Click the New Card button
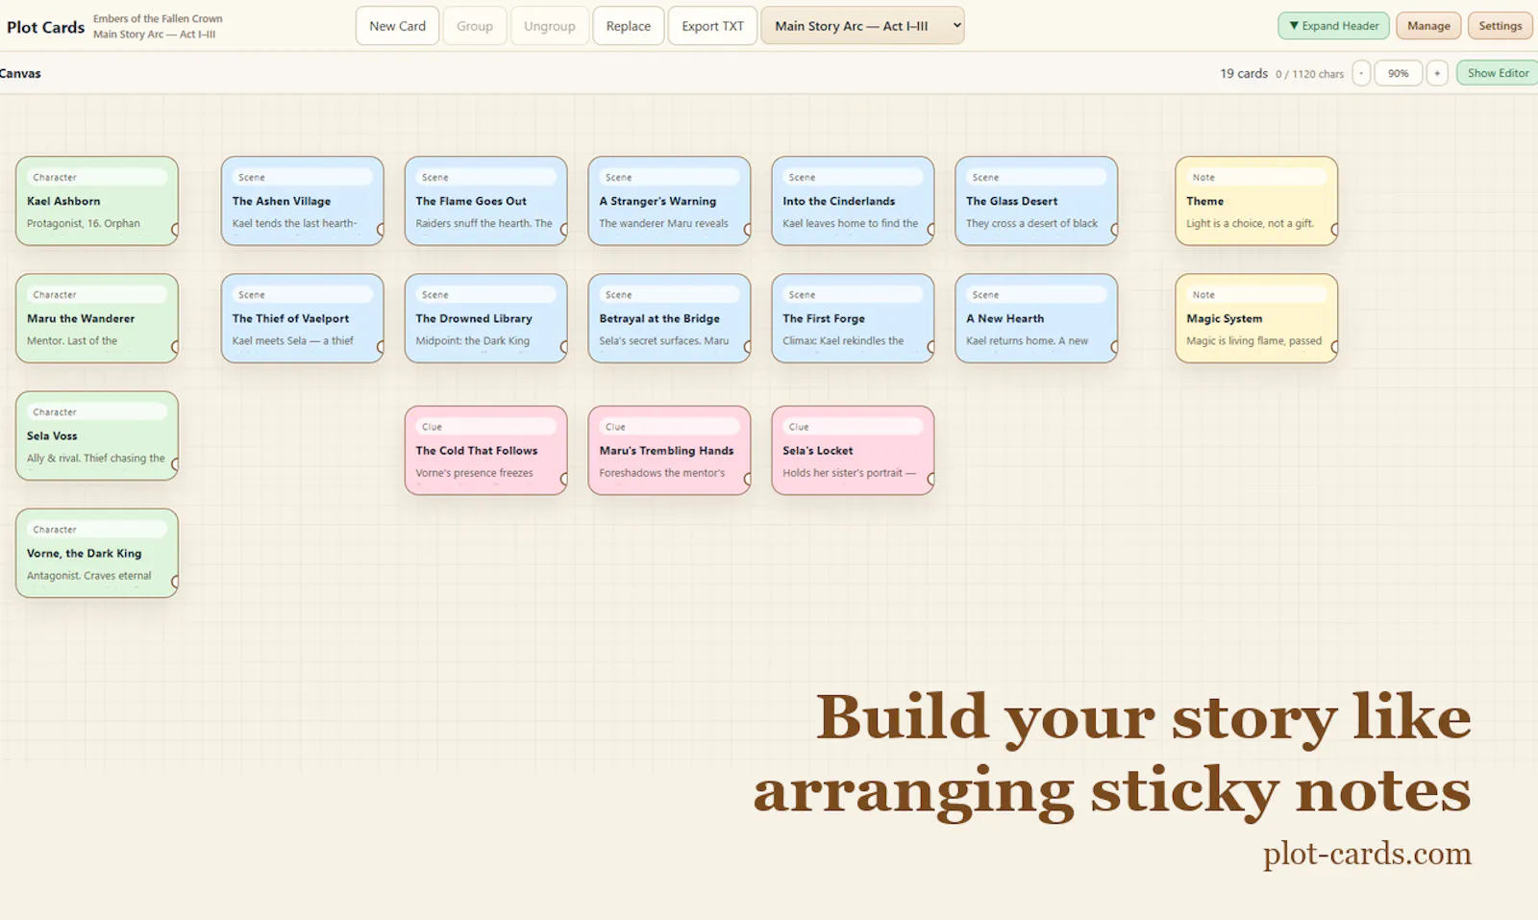The height and width of the screenshot is (920, 1538). coord(397,26)
